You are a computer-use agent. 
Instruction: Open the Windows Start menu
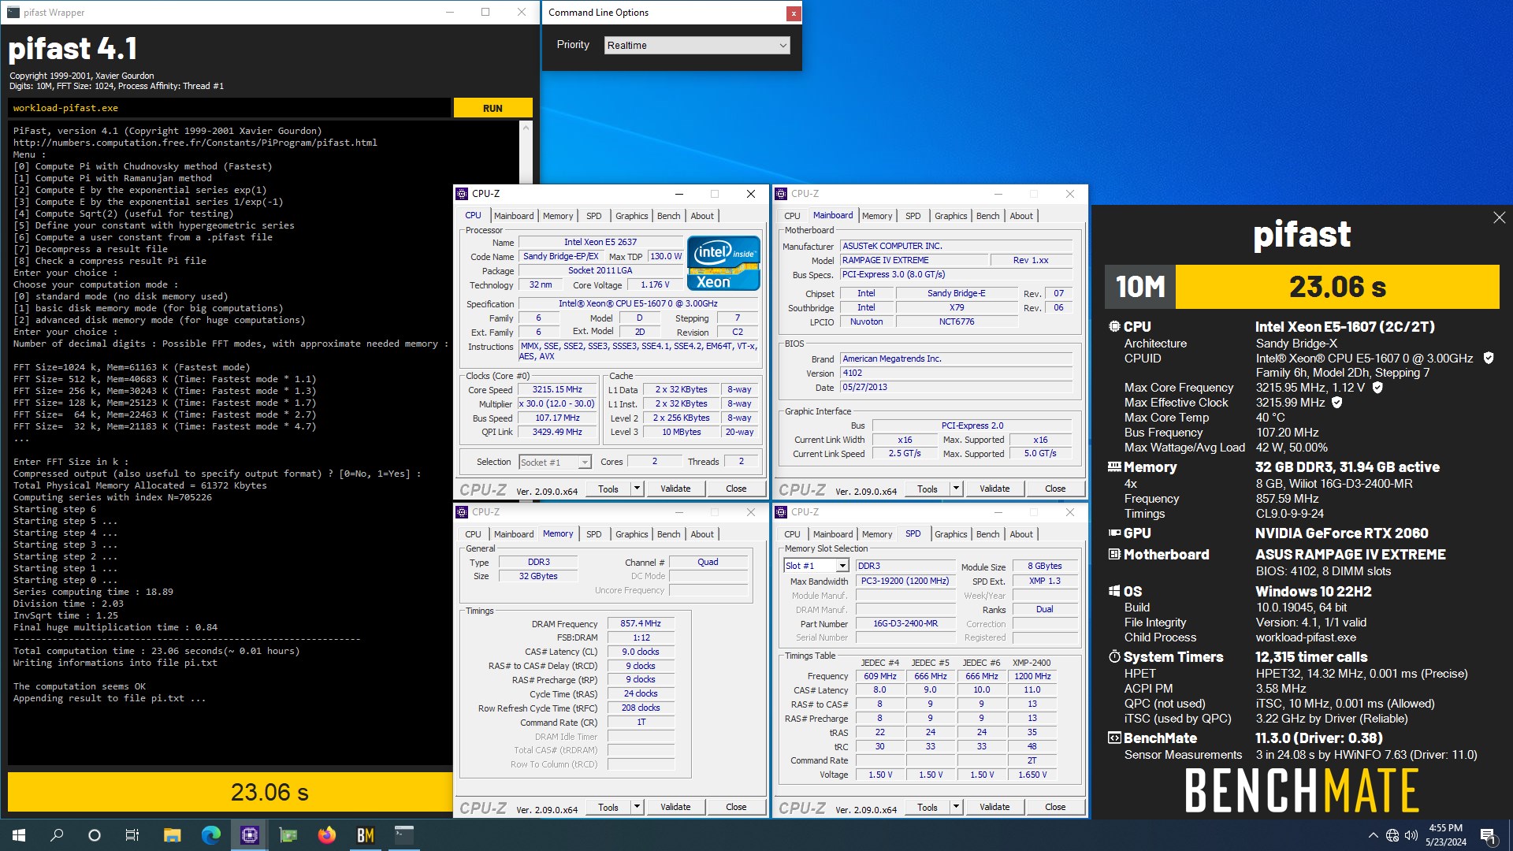(19, 834)
